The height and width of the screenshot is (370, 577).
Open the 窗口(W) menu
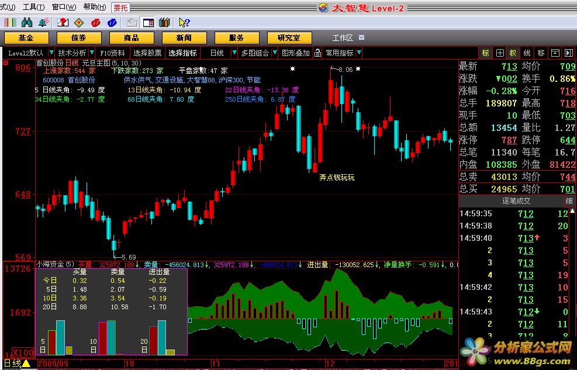[64, 7]
